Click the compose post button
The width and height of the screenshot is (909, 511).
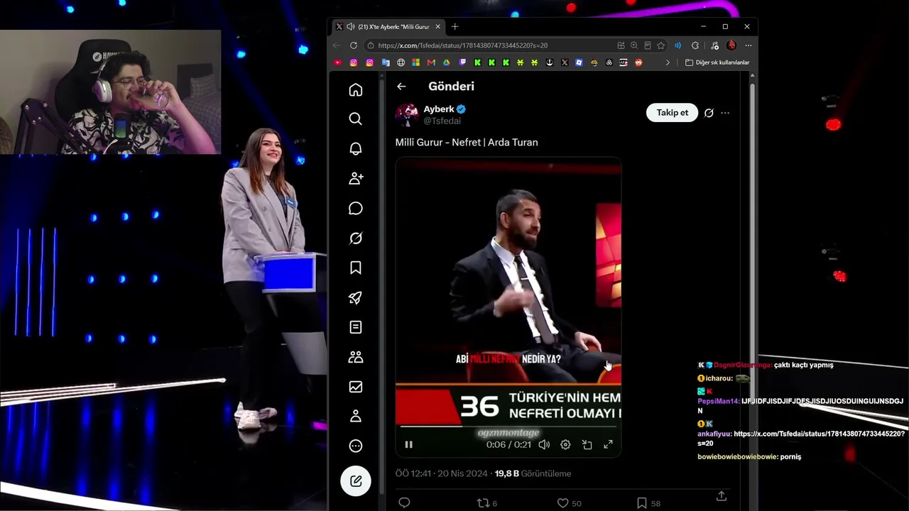[356, 481]
